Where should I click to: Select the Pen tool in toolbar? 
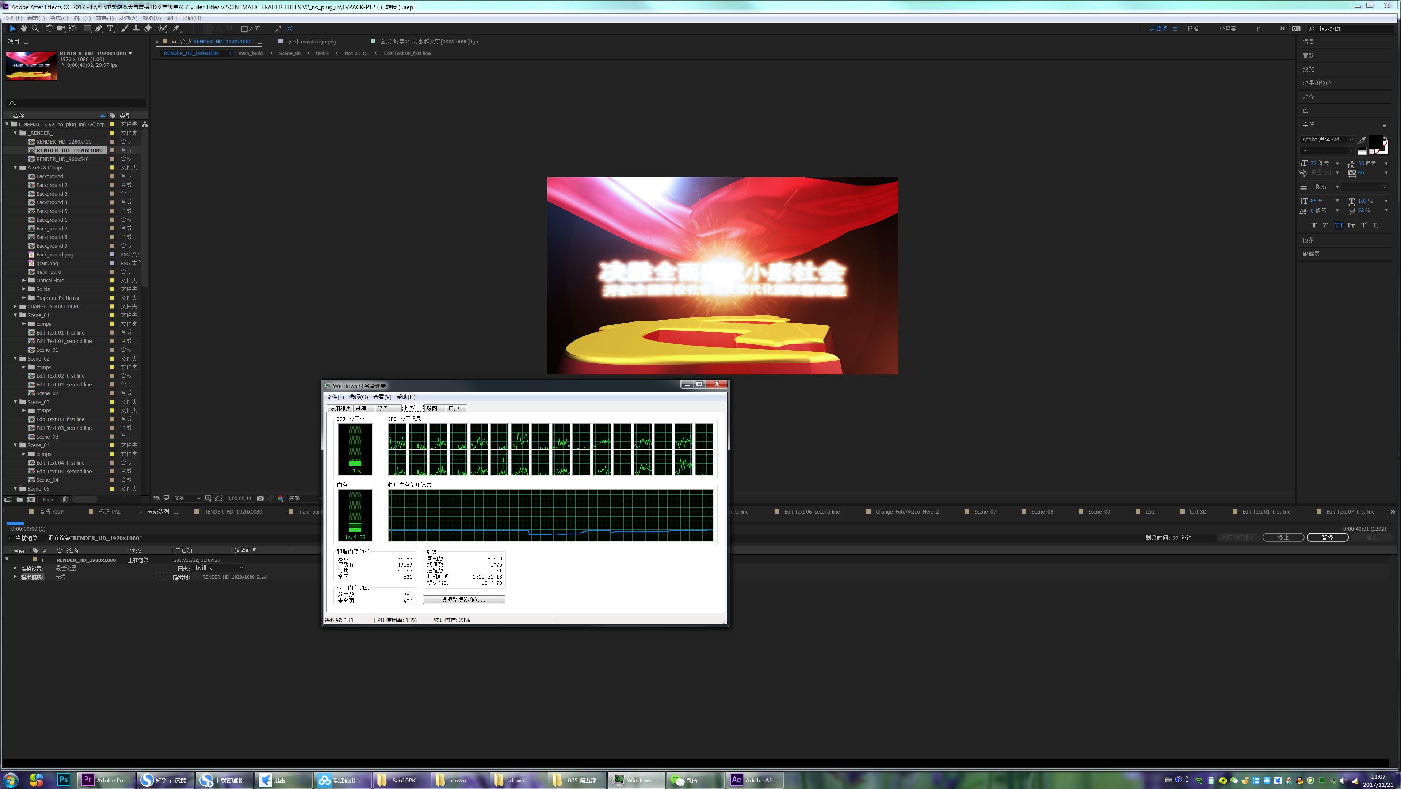(x=99, y=28)
